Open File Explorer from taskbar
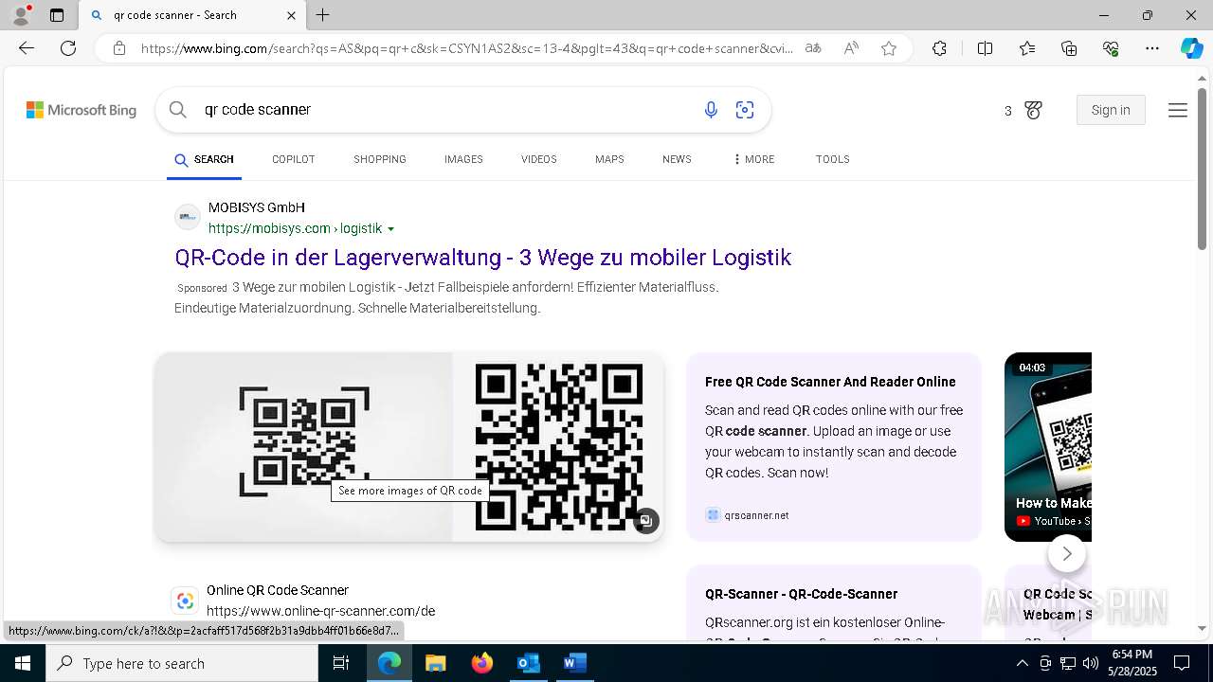 point(435,663)
